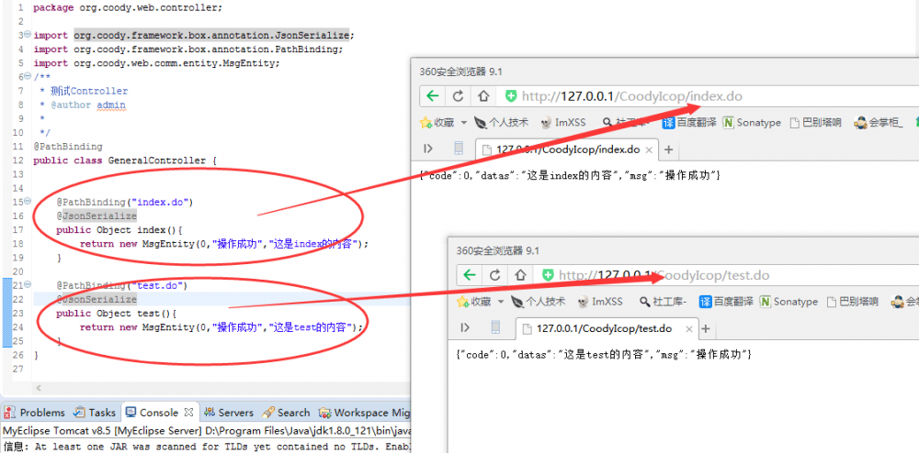Open ImXSS skull bookmark in index.do browser
919x453 pixels.
[563, 123]
